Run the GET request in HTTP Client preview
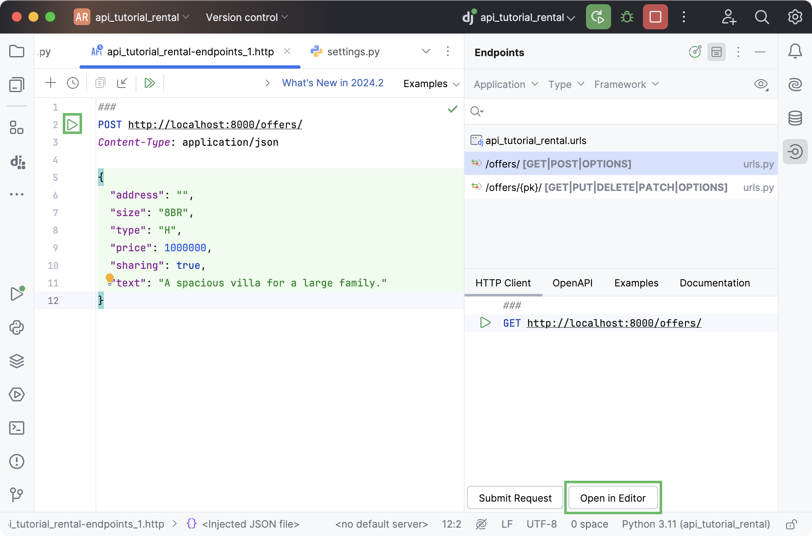 coord(485,322)
